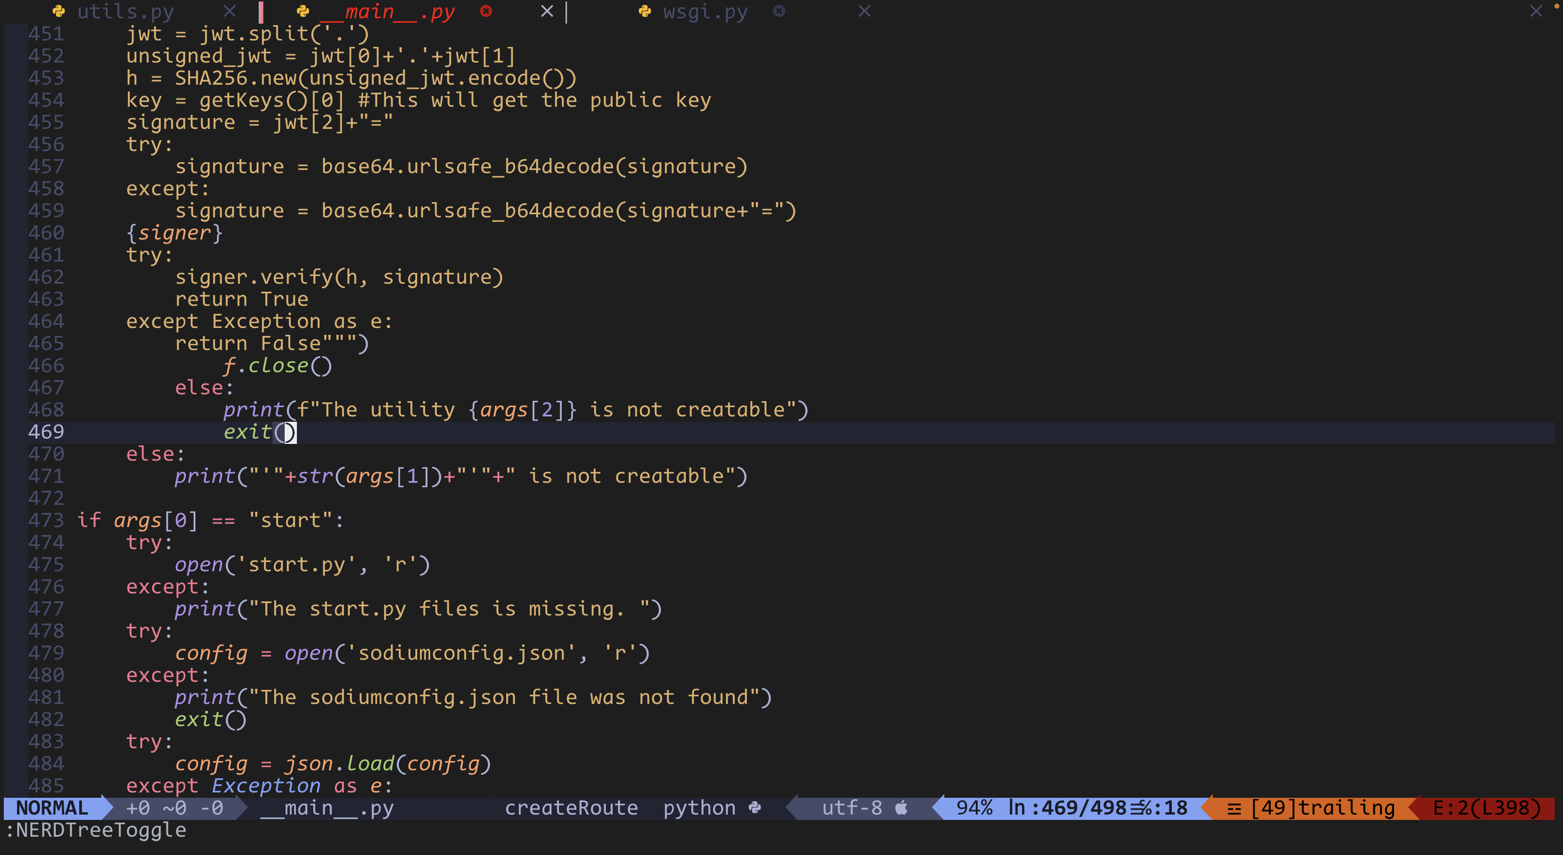The height and width of the screenshot is (855, 1563).
Task: Click the utf-8 encoding indicator
Action: pos(852,808)
